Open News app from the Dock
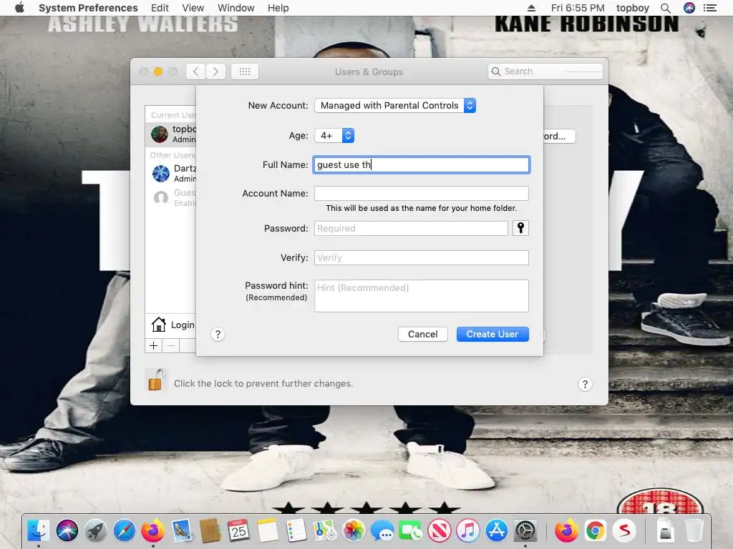 (440, 531)
